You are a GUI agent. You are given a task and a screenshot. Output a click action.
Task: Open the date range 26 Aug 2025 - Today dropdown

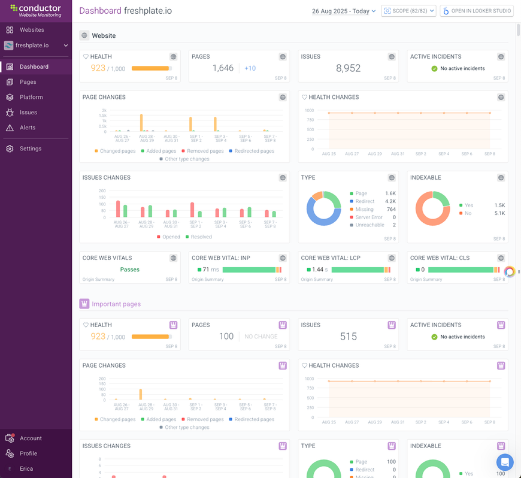[344, 11]
